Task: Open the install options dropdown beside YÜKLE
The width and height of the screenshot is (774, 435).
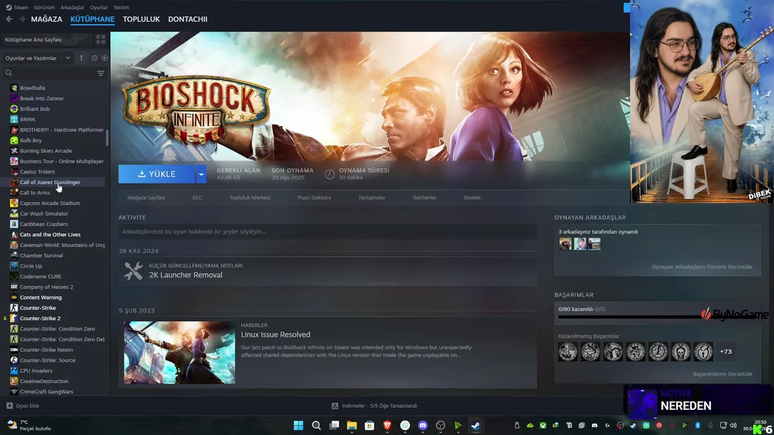Action: pyautogui.click(x=201, y=174)
